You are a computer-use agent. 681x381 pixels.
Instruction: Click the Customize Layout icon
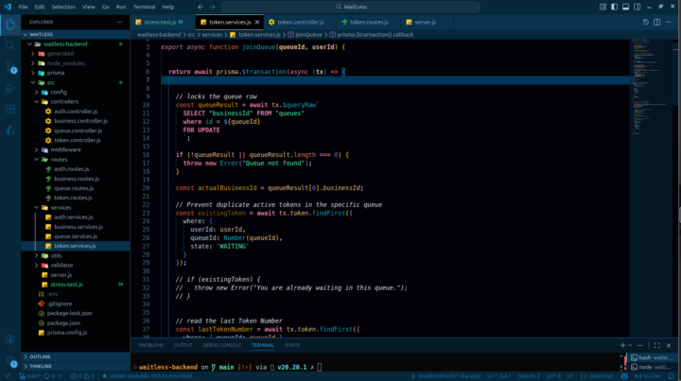[x=602, y=7]
